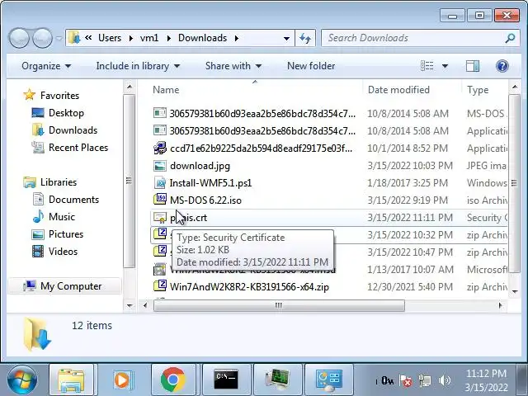Image resolution: width=528 pixels, height=396 pixels.
Task: Open the Organize menu
Action: pyautogui.click(x=46, y=66)
